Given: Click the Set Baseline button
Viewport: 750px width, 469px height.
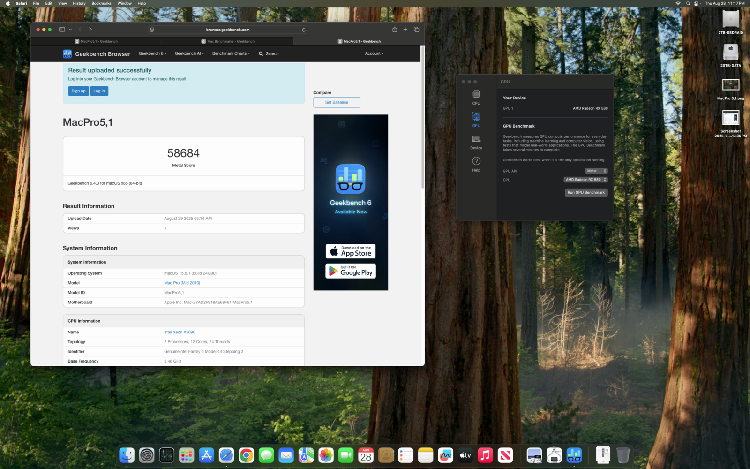Looking at the screenshot, I should tap(337, 102).
